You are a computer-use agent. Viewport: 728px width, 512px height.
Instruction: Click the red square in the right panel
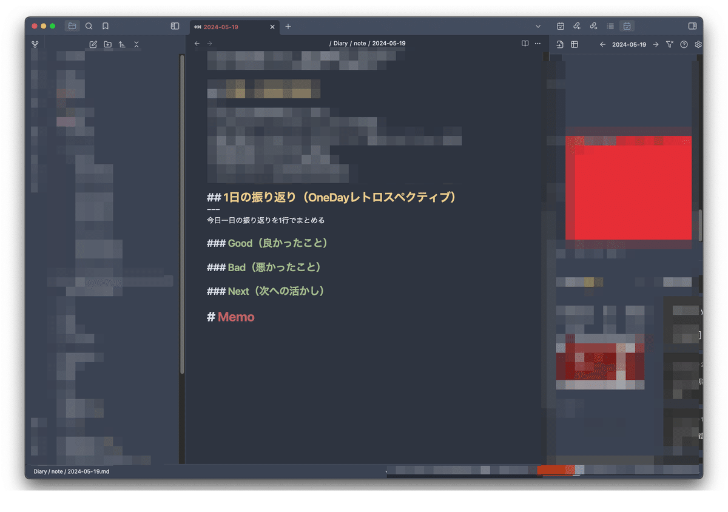pos(628,188)
